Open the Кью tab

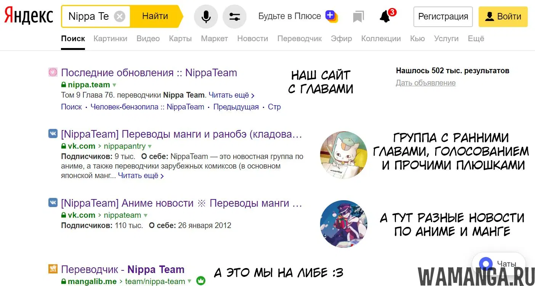418,39
